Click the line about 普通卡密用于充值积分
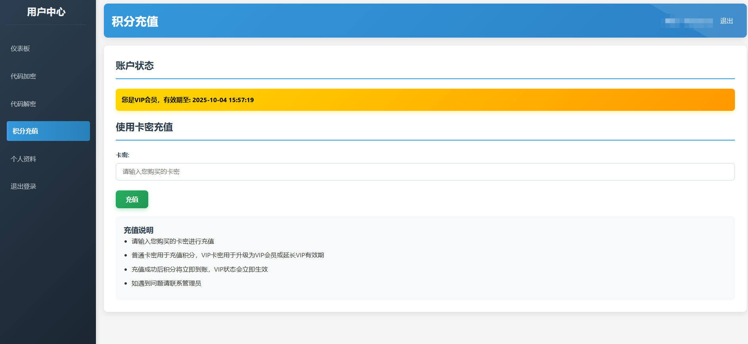 [228, 255]
